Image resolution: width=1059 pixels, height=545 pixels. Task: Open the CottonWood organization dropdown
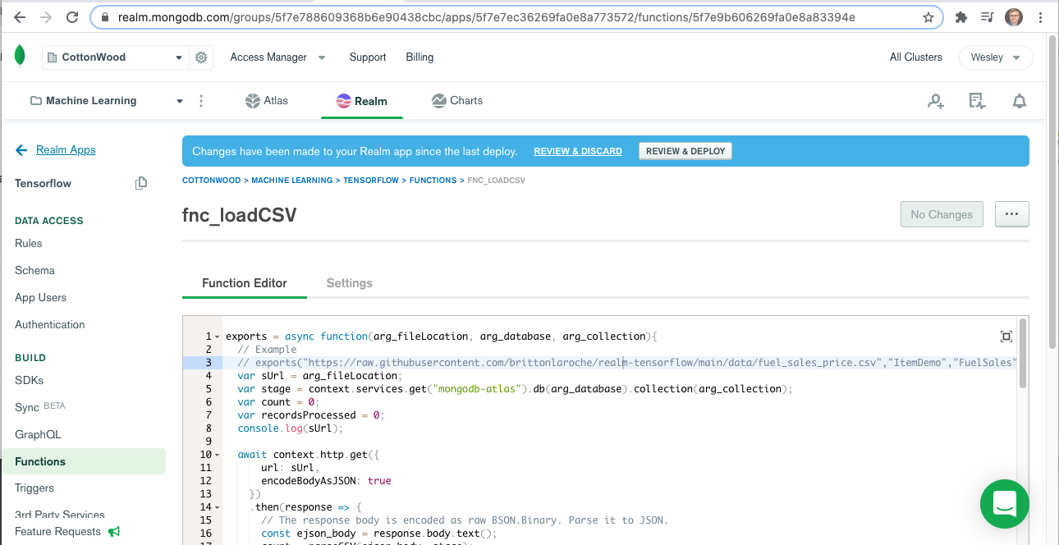tap(115, 57)
